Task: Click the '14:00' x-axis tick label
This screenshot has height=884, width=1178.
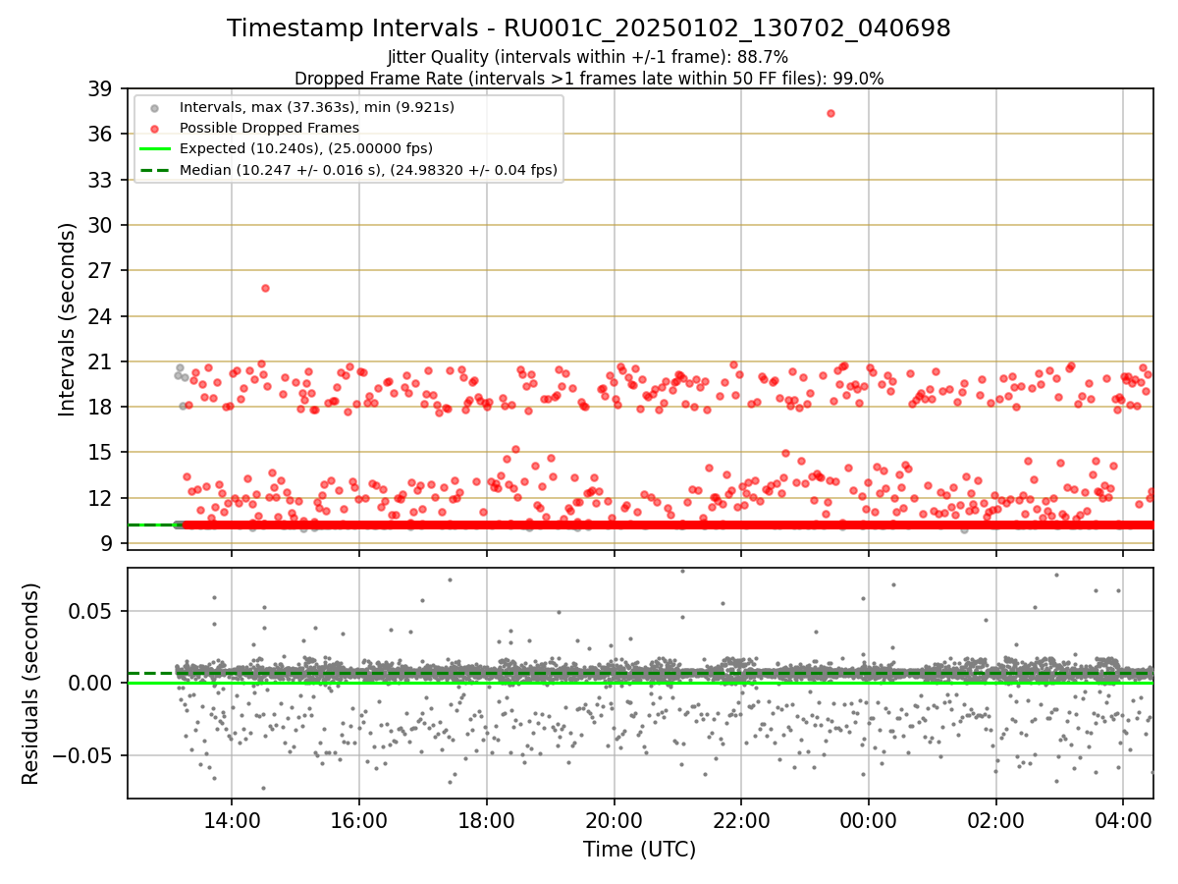Action: coord(232,819)
